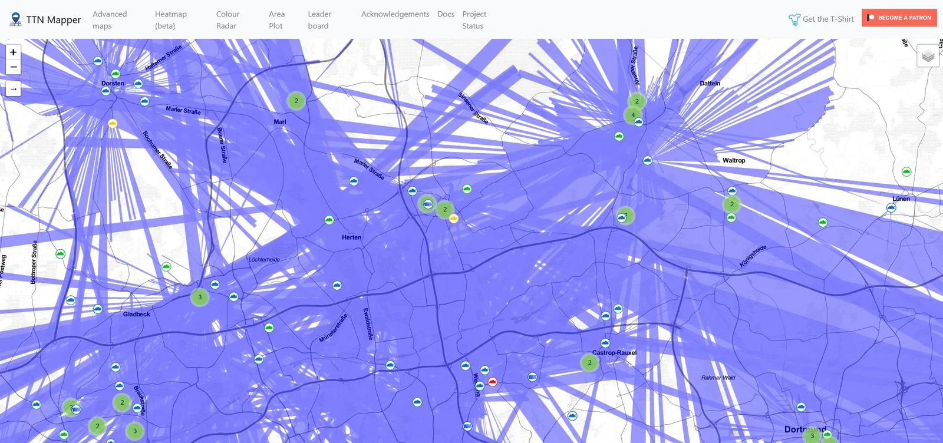Select gateway marker near Marler Straße center
The image size is (943, 443).
[x=354, y=181]
